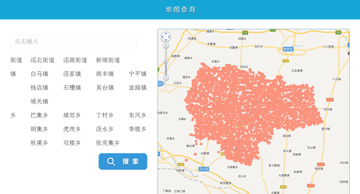
Task: Pan the map down with the bottom arrow
Action: click(166, 40)
